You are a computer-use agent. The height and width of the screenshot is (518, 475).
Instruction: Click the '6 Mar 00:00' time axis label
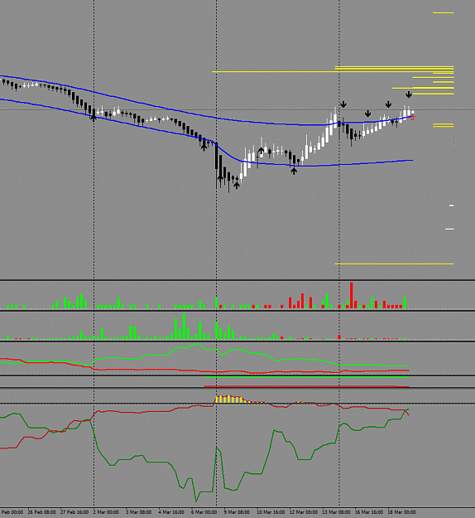[204, 512]
